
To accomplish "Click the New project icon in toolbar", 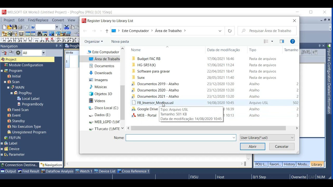I will 4,27.
